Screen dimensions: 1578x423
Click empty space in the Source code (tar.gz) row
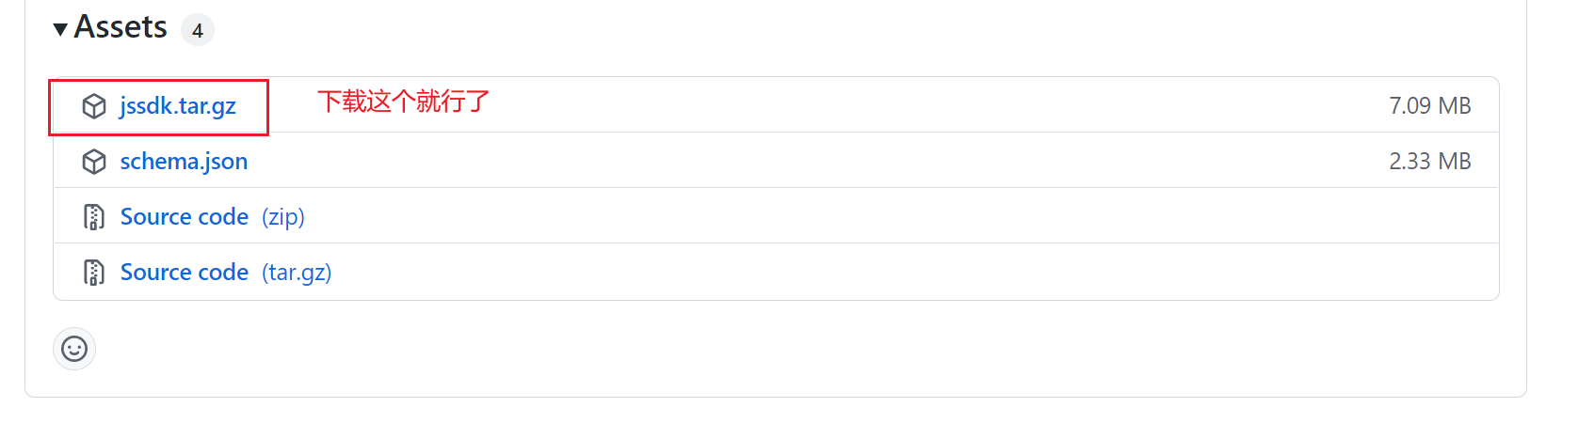847,273
